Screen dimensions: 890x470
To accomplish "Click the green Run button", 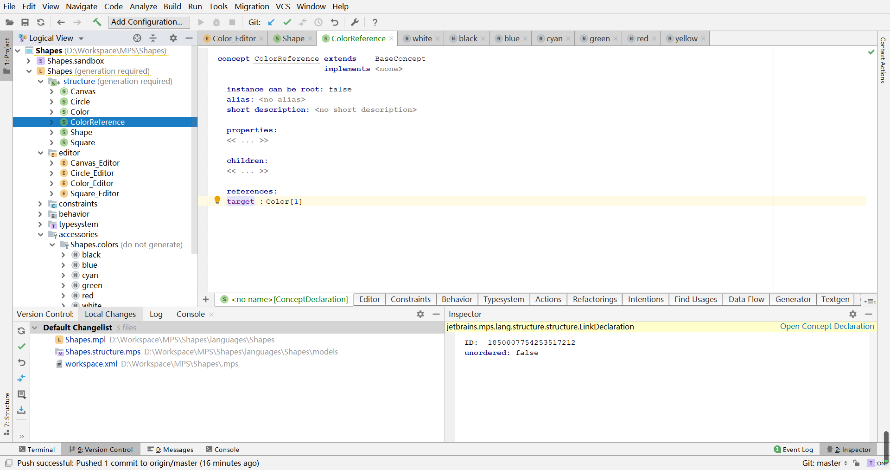I will tap(200, 22).
